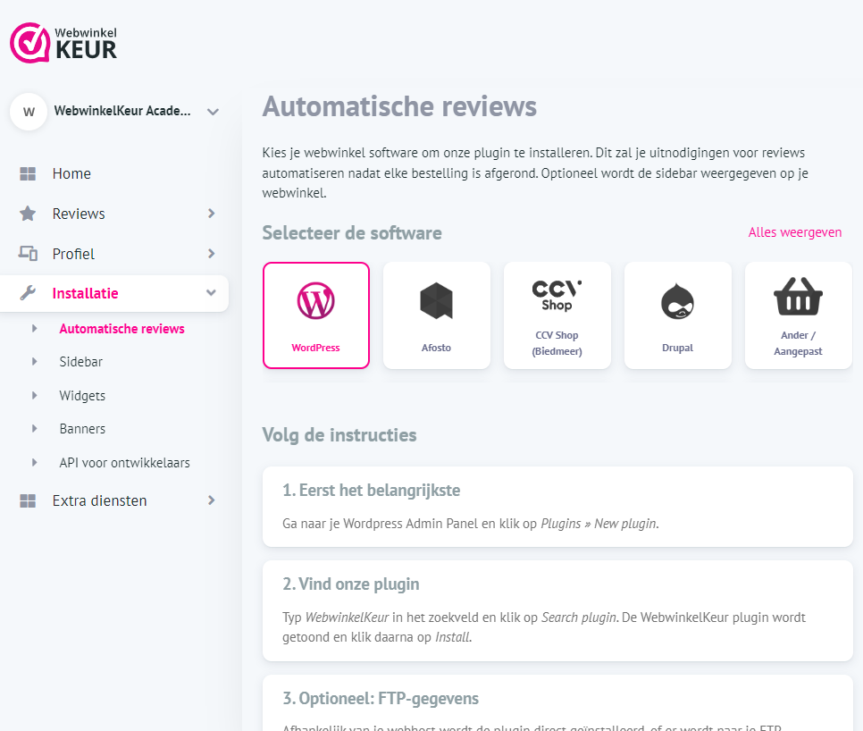
Task: Select the Drupal logo icon
Action: click(677, 300)
